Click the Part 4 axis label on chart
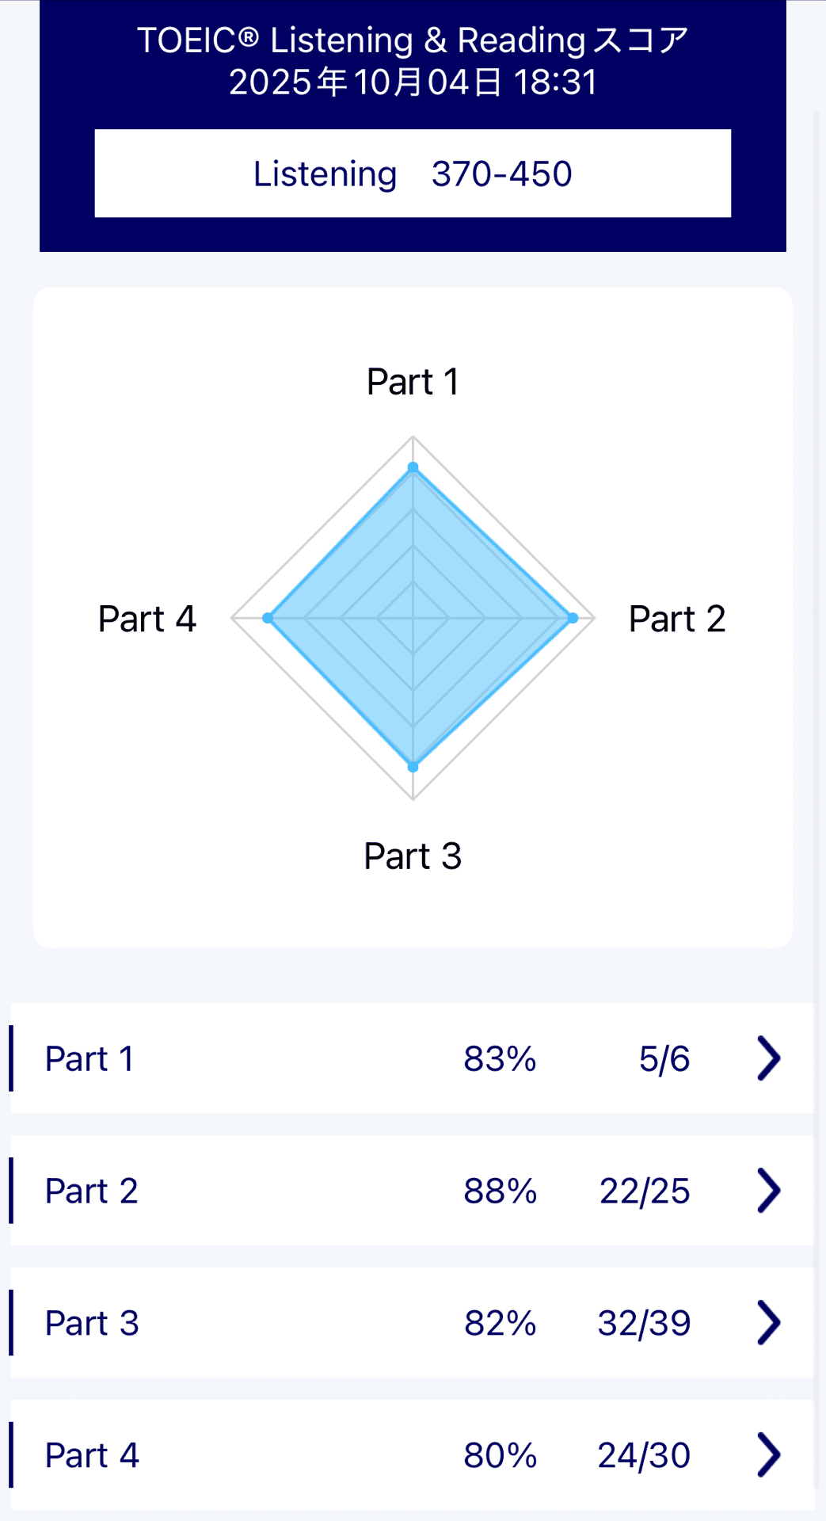Image resolution: width=826 pixels, height=1521 pixels. pos(147,619)
